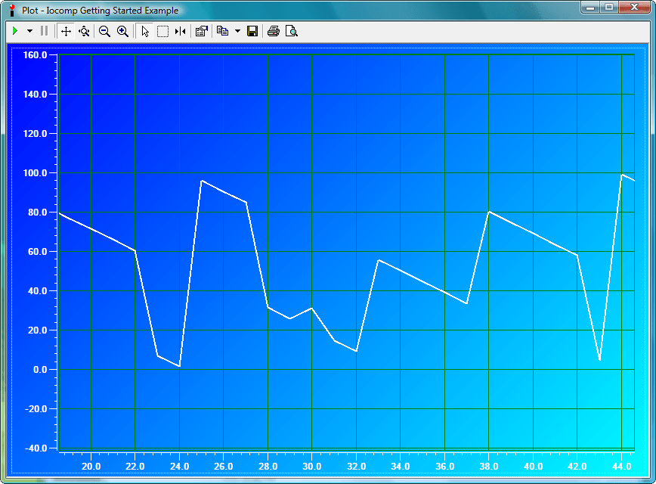Print the plot with the printer icon
The width and height of the screenshot is (656, 484).
click(x=274, y=31)
